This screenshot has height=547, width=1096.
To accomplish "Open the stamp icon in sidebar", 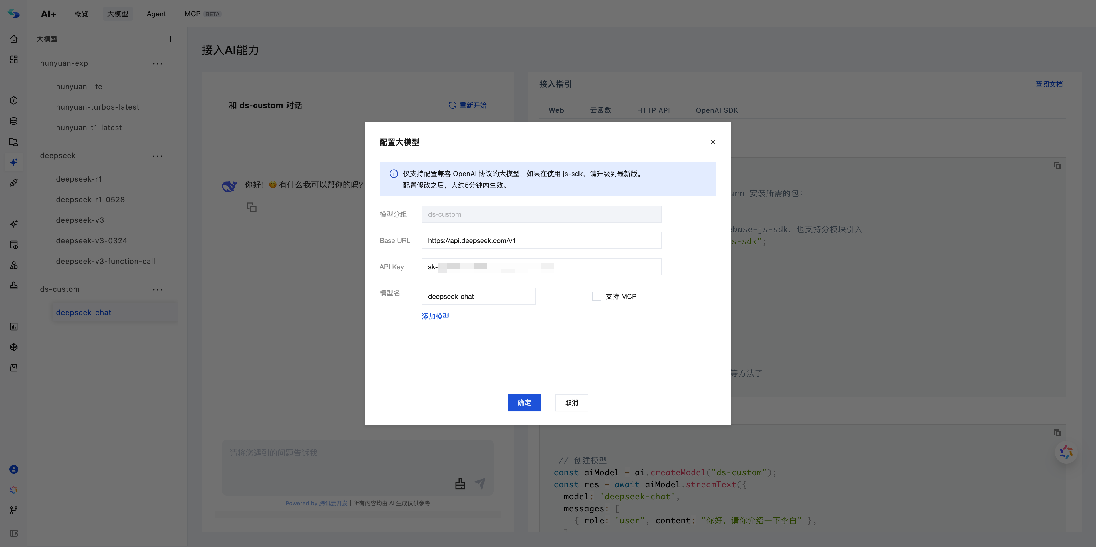I will (14, 285).
